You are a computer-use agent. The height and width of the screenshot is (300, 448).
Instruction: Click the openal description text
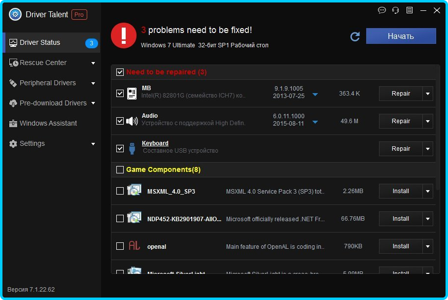(275, 247)
